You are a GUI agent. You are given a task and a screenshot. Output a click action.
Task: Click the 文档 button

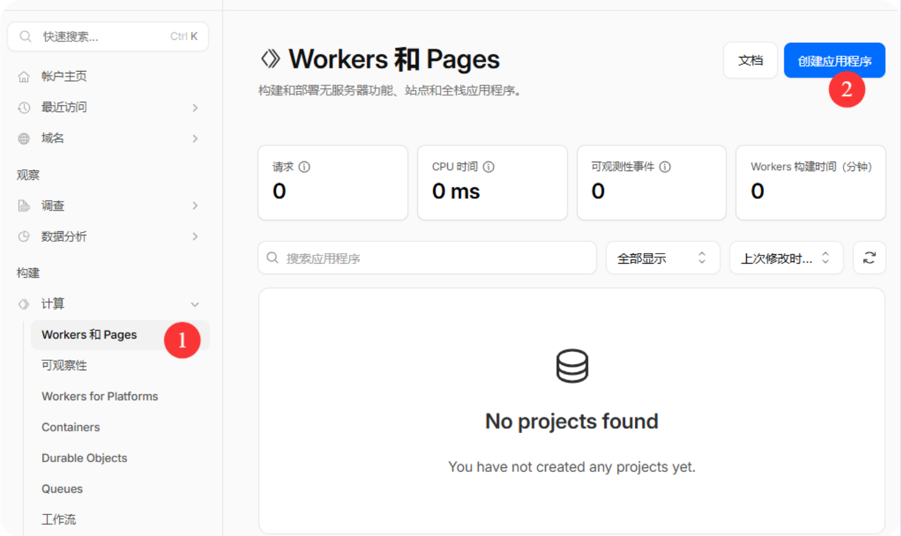750,60
